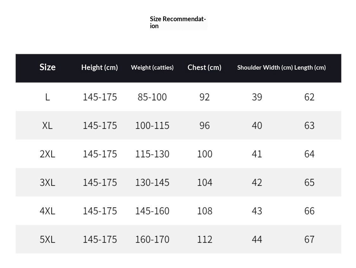Click the 3XL size label
356x268 pixels.
(x=47, y=182)
